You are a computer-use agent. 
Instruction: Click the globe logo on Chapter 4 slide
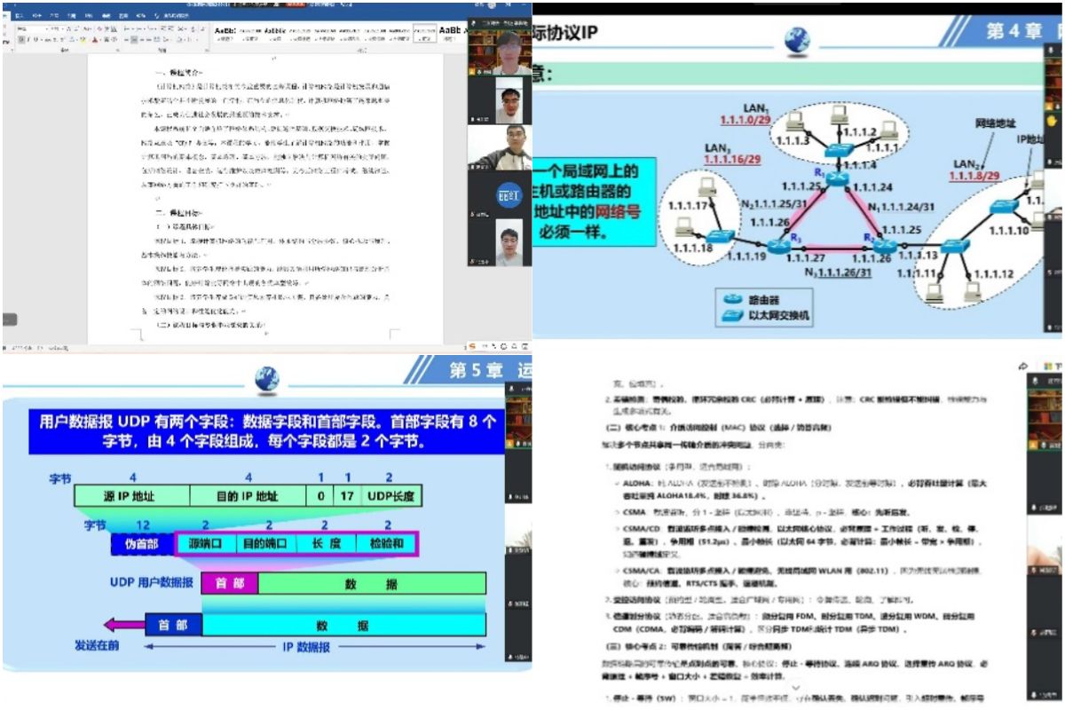[x=797, y=41]
